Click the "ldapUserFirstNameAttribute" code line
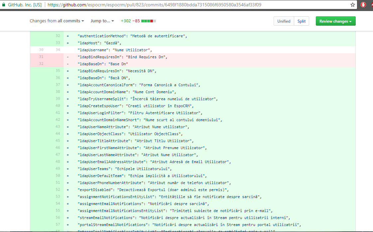 142,148
